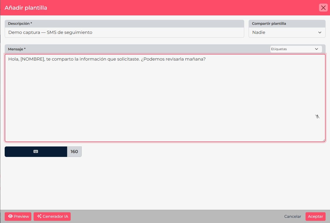
Task: Click the textarea resize handle corner
Action: (324, 140)
